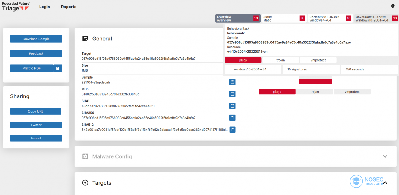Expand the Malware Config section chevron
This screenshot has width=399, height=195.
(x=385, y=156)
